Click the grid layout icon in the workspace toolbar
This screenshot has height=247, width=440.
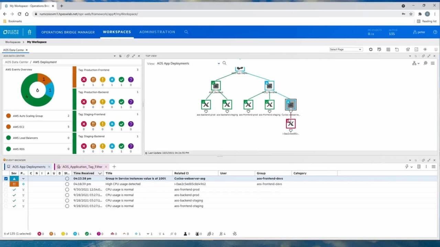pos(388,49)
